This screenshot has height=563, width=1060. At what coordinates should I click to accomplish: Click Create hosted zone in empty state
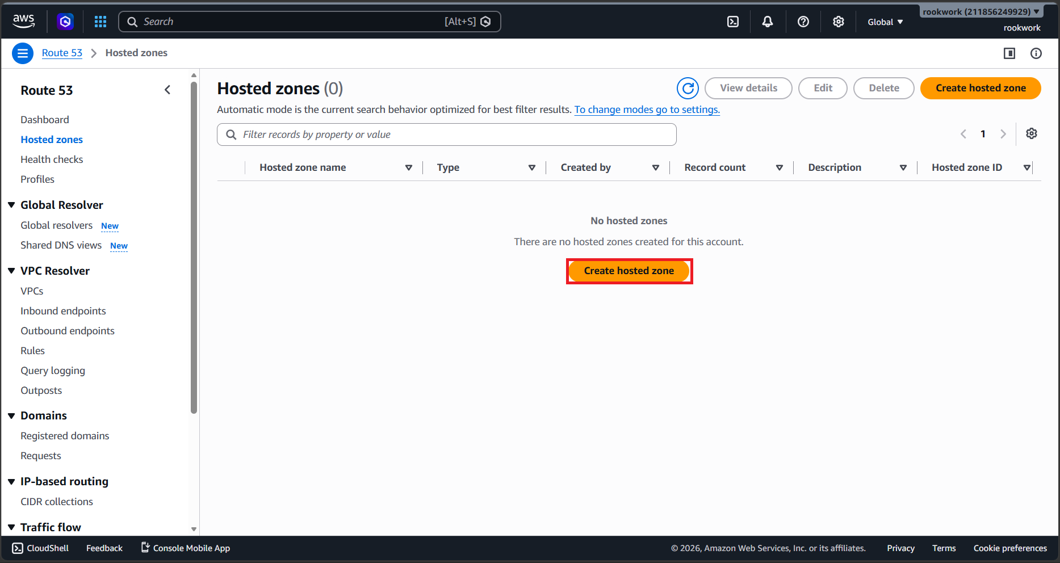pos(629,271)
